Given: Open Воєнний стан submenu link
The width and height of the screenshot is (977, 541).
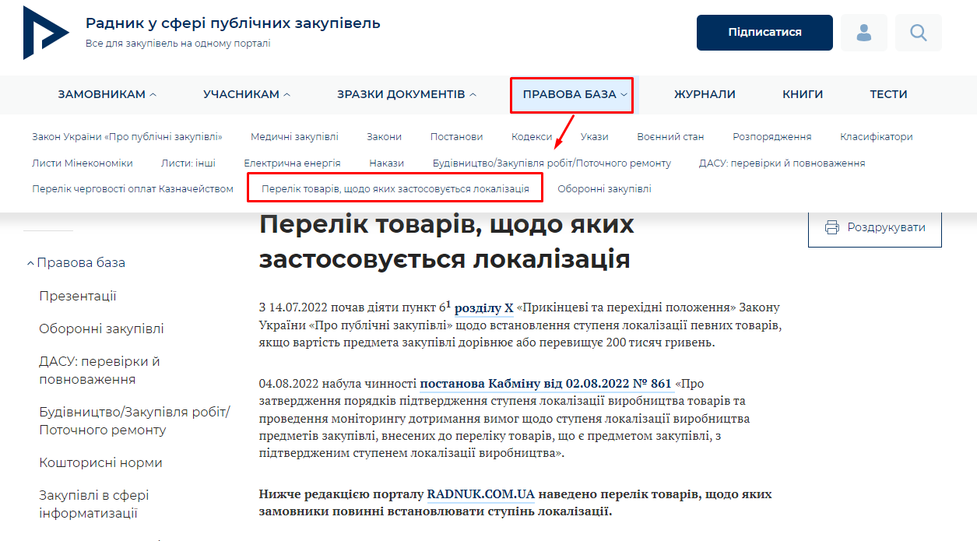Looking at the screenshot, I should (670, 136).
